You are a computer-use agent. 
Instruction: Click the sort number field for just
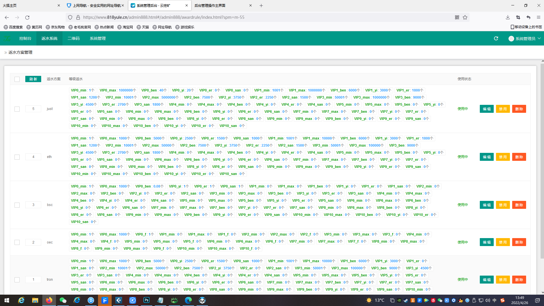click(x=33, y=109)
